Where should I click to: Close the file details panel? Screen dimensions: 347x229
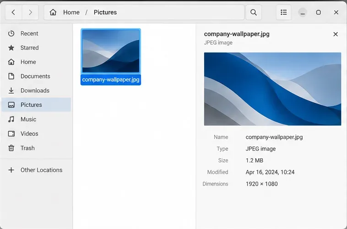336,34
